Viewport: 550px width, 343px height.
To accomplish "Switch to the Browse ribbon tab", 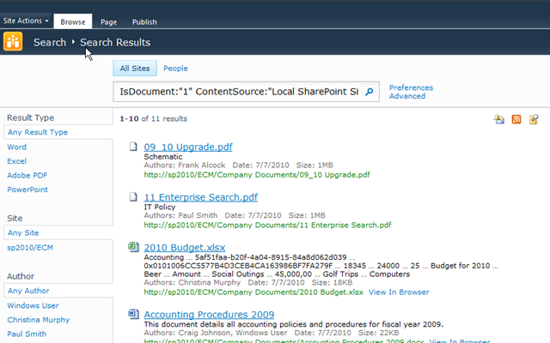I will pos(72,21).
